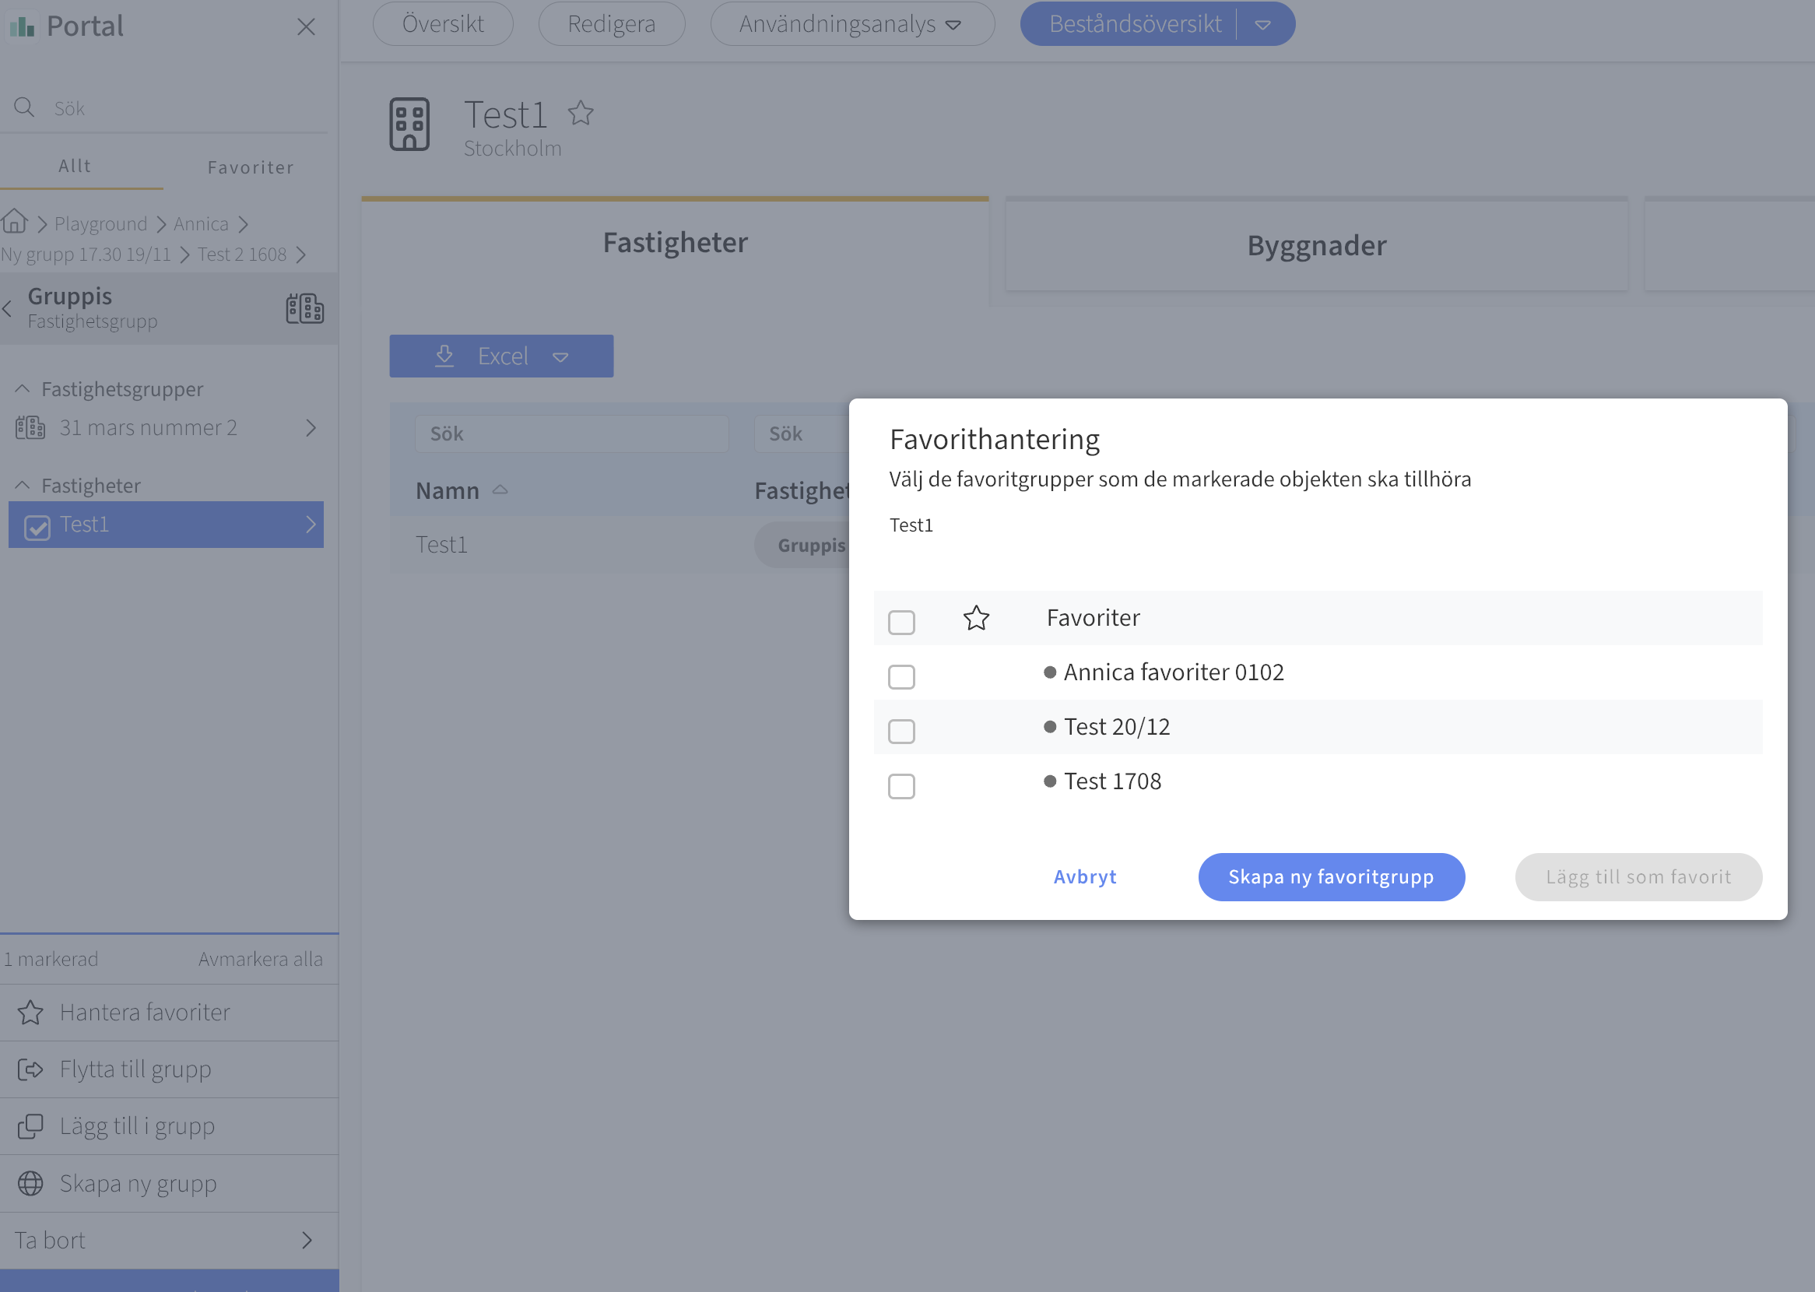Click the Flytta till grupp move icon
The width and height of the screenshot is (1815, 1292).
tap(30, 1070)
